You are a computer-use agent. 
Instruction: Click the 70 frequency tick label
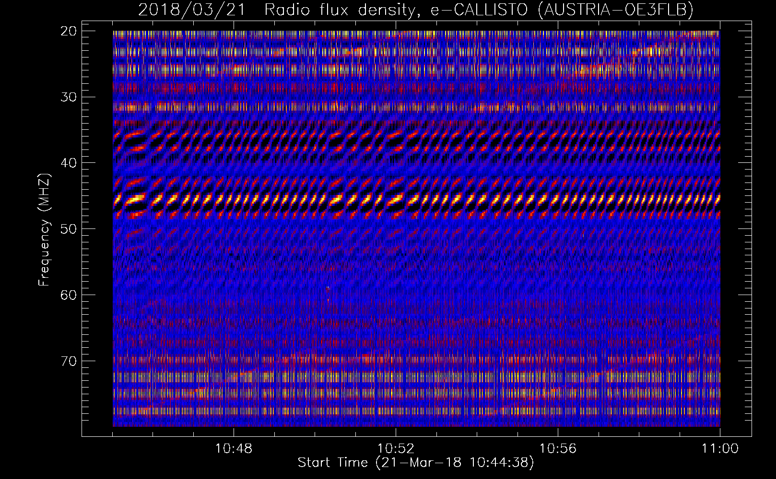69,361
